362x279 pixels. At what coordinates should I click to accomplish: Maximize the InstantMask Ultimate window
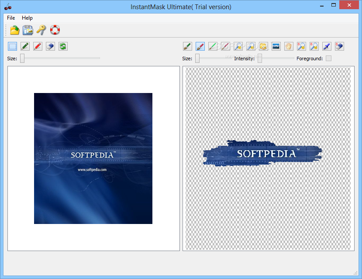[x=334, y=5]
